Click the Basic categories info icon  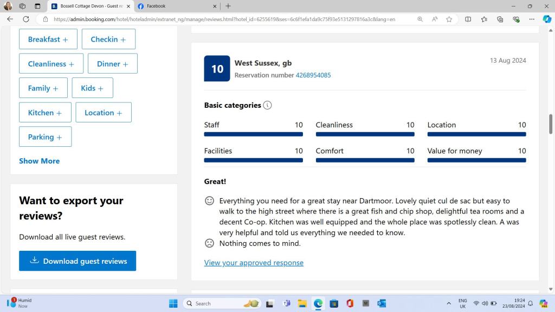[x=267, y=105]
